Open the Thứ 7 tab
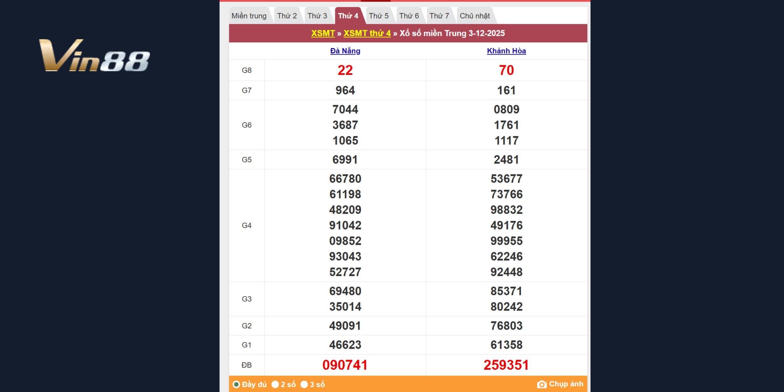This screenshot has height=392, width=784. click(x=439, y=16)
